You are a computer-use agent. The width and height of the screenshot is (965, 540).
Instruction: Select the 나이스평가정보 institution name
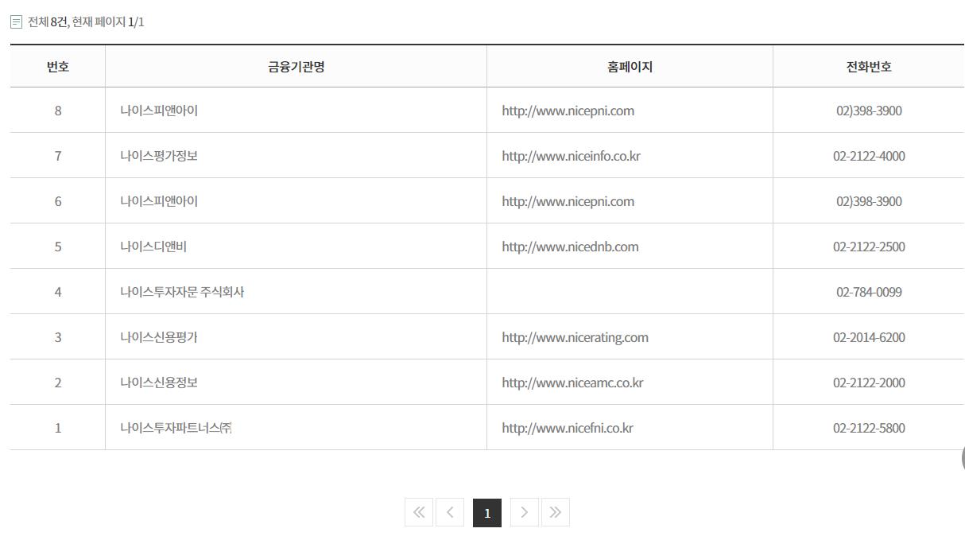coord(159,156)
